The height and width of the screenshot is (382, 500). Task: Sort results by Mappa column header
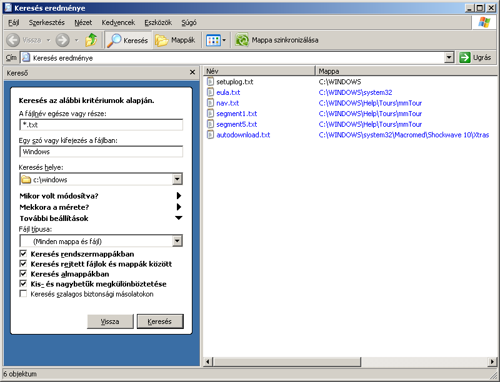406,71
